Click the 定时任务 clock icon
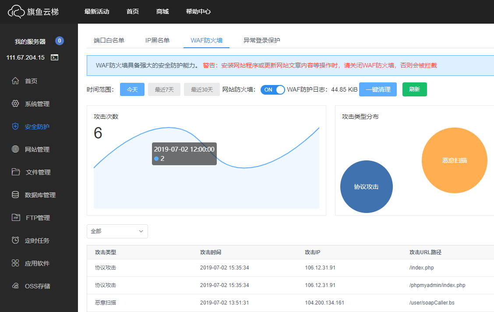Screen dimensions: 494x312 (x=15, y=240)
